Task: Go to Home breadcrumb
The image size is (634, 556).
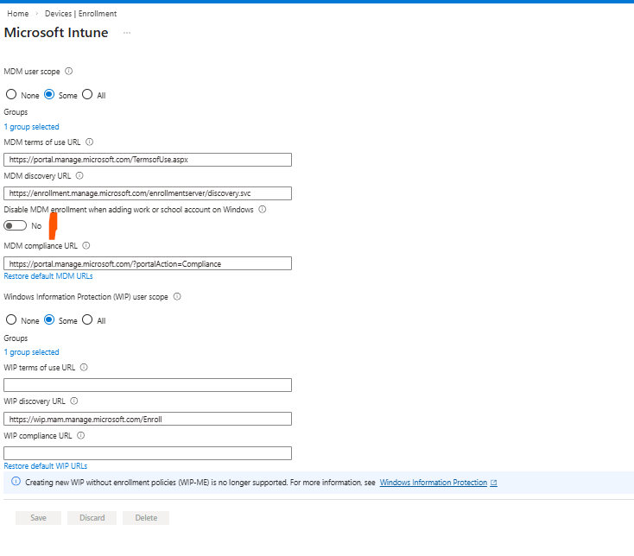Action: (x=17, y=14)
